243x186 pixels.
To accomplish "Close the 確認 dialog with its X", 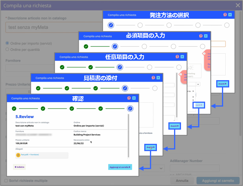I will point(134,98).
